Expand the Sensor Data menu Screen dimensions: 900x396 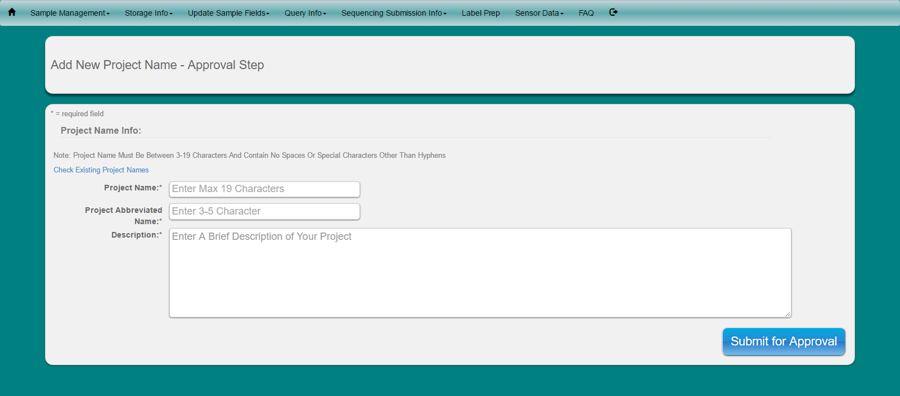539,13
